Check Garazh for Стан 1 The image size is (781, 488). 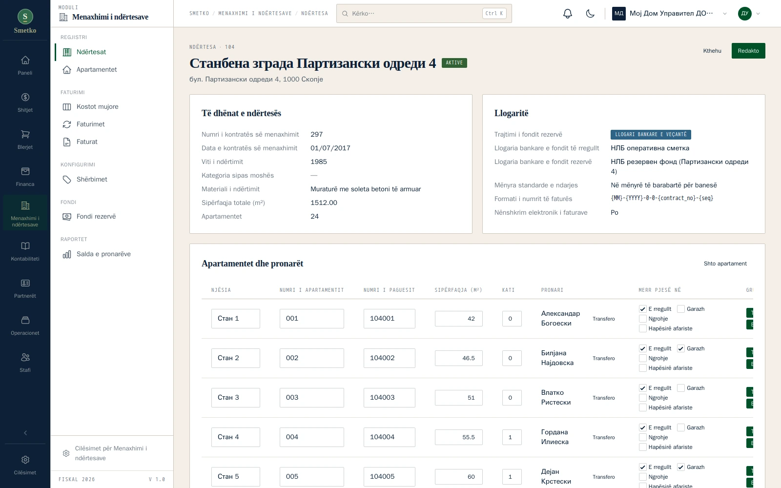point(680,309)
